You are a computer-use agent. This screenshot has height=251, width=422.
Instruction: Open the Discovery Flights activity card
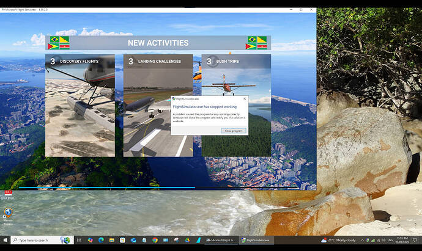pyautogui.click(x=80, y=105)
